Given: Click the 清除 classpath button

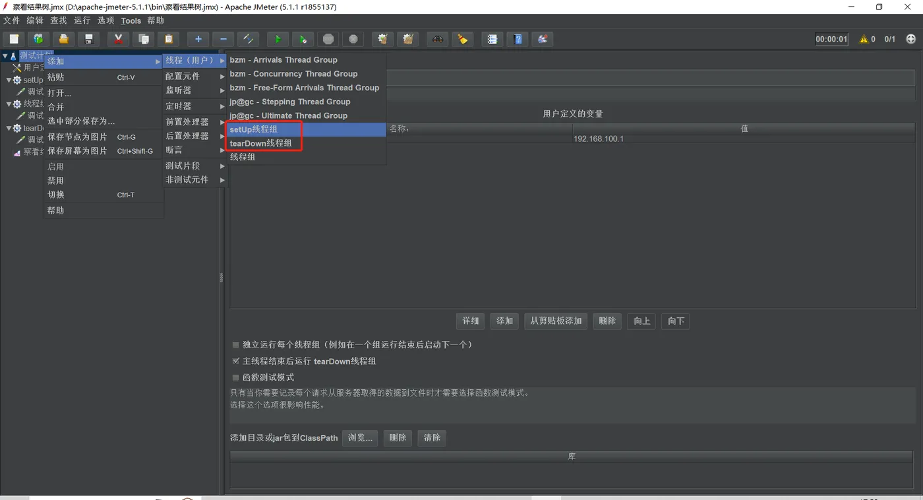Looking at the screenshot, I should [x=432, y=438].
